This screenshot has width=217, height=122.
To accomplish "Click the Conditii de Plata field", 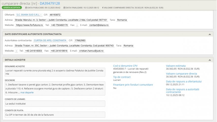I will [55, 115].
